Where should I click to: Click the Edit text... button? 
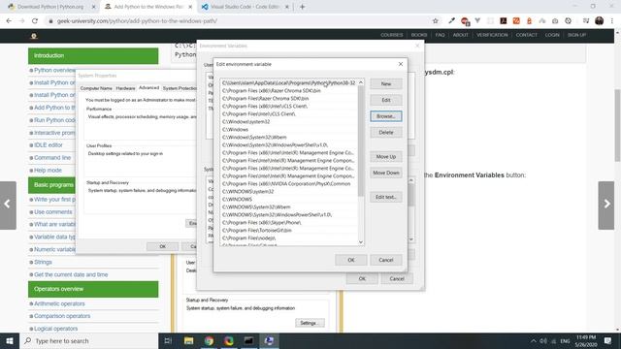coord(386,197)
